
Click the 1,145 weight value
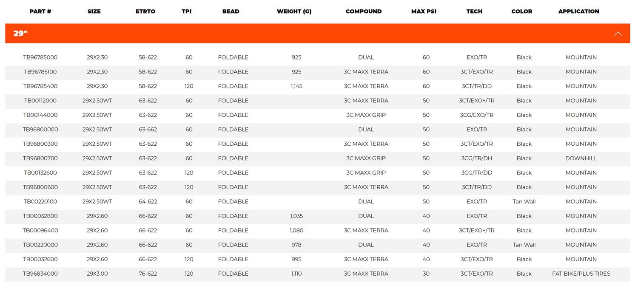[x=296, y=86]
